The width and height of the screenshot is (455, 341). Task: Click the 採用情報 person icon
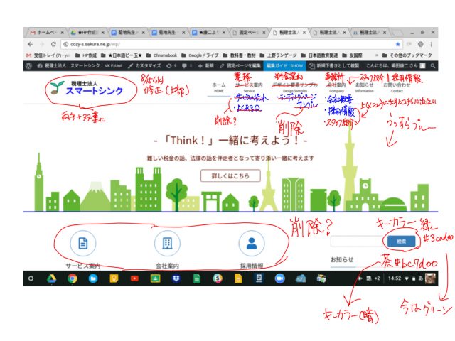pyautogui.click(x=251, y=244)
